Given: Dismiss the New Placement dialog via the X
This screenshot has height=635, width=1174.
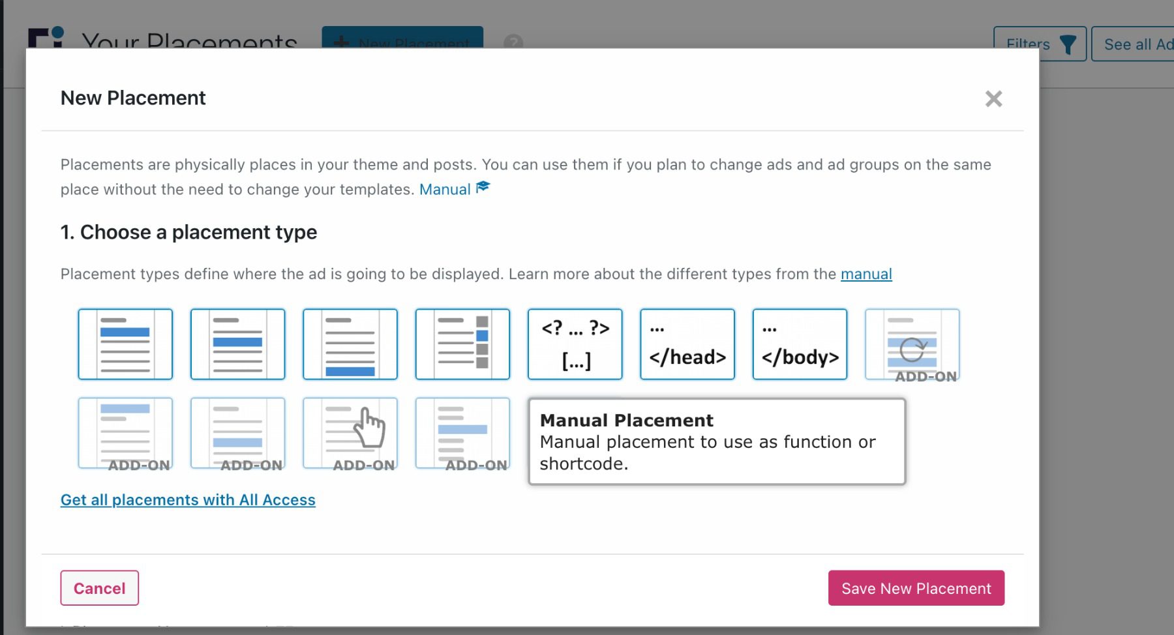Looking at the screenshot, I should click(994, 99).
